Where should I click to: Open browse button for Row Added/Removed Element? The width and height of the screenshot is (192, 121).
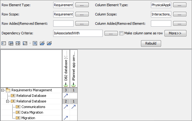82,24
